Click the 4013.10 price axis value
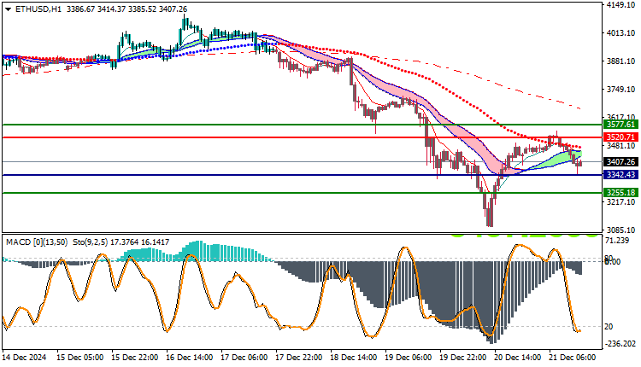The image size is (641, 367). coord(620,33)
